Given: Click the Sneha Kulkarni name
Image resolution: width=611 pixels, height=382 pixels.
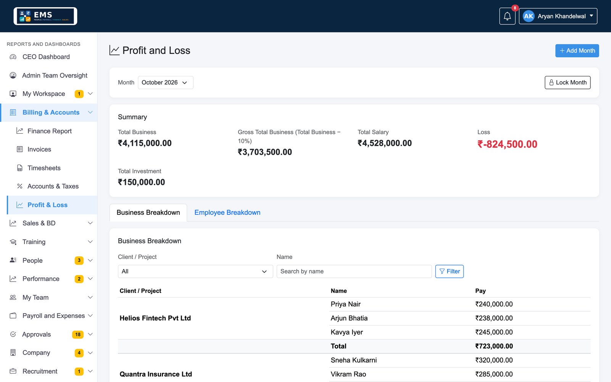Looking at the screenshot, I should click(x=354, y=360).
